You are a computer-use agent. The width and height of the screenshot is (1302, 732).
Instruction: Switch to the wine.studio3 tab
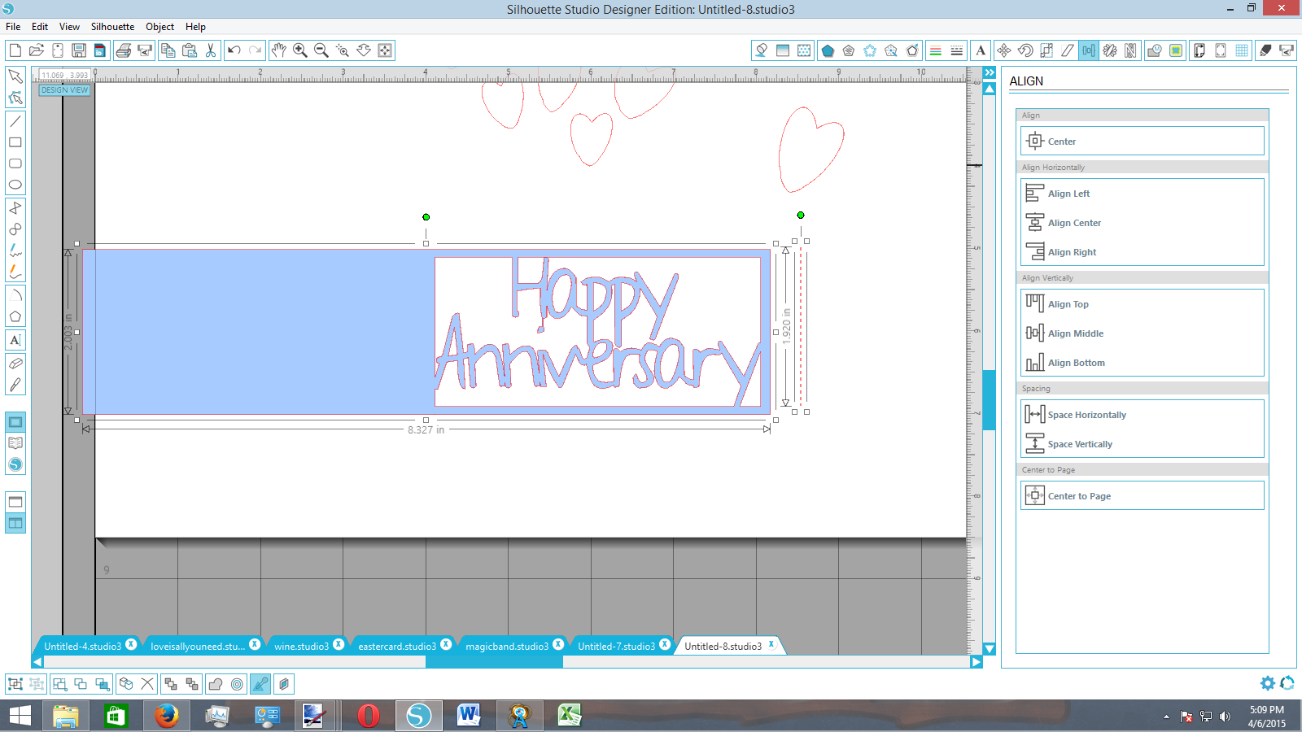(301, 646)
